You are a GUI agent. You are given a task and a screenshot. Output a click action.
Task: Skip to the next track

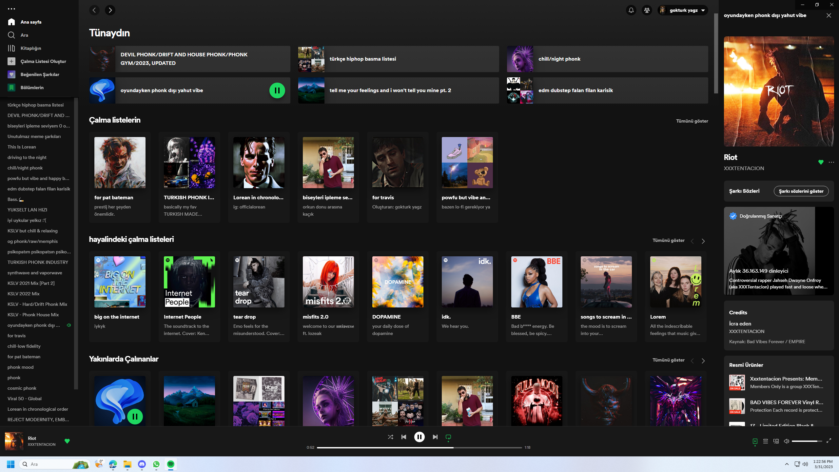point(435,437)
